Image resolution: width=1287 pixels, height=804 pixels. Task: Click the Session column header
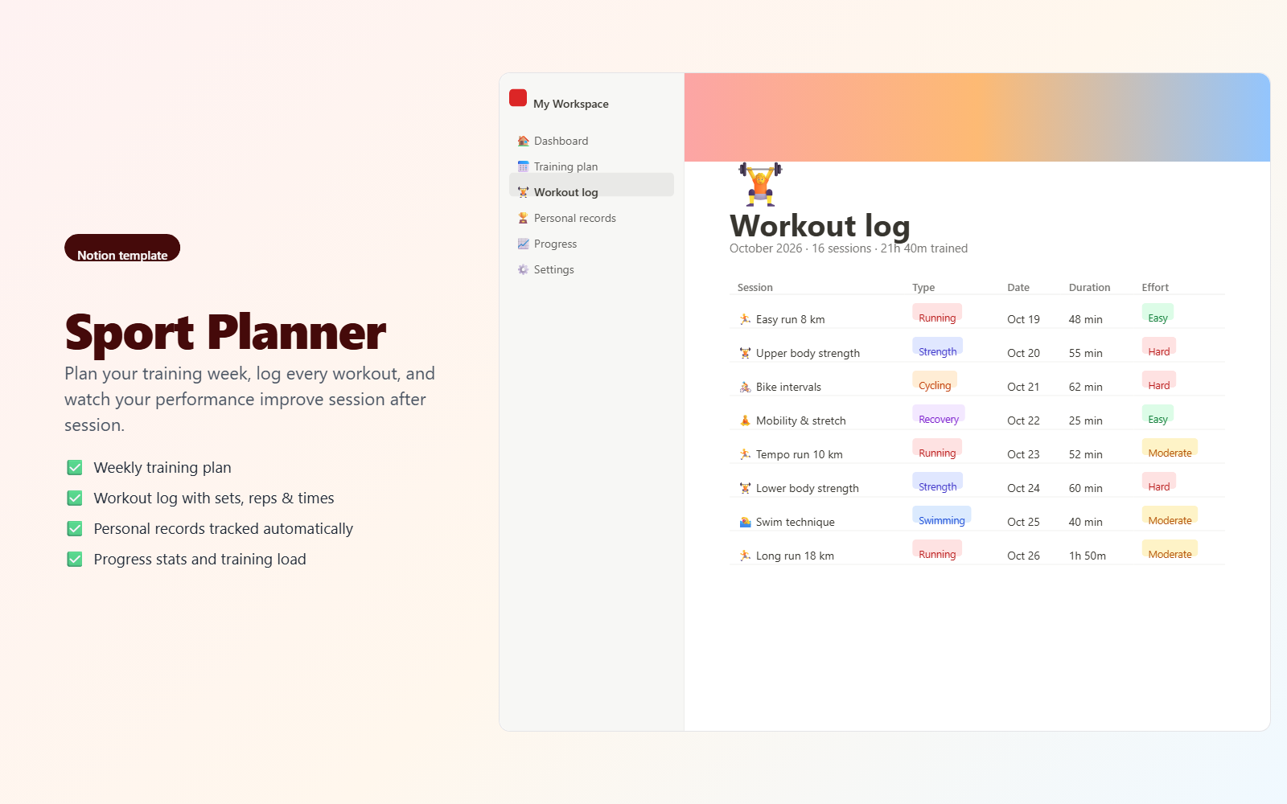(x=755, y=287)
